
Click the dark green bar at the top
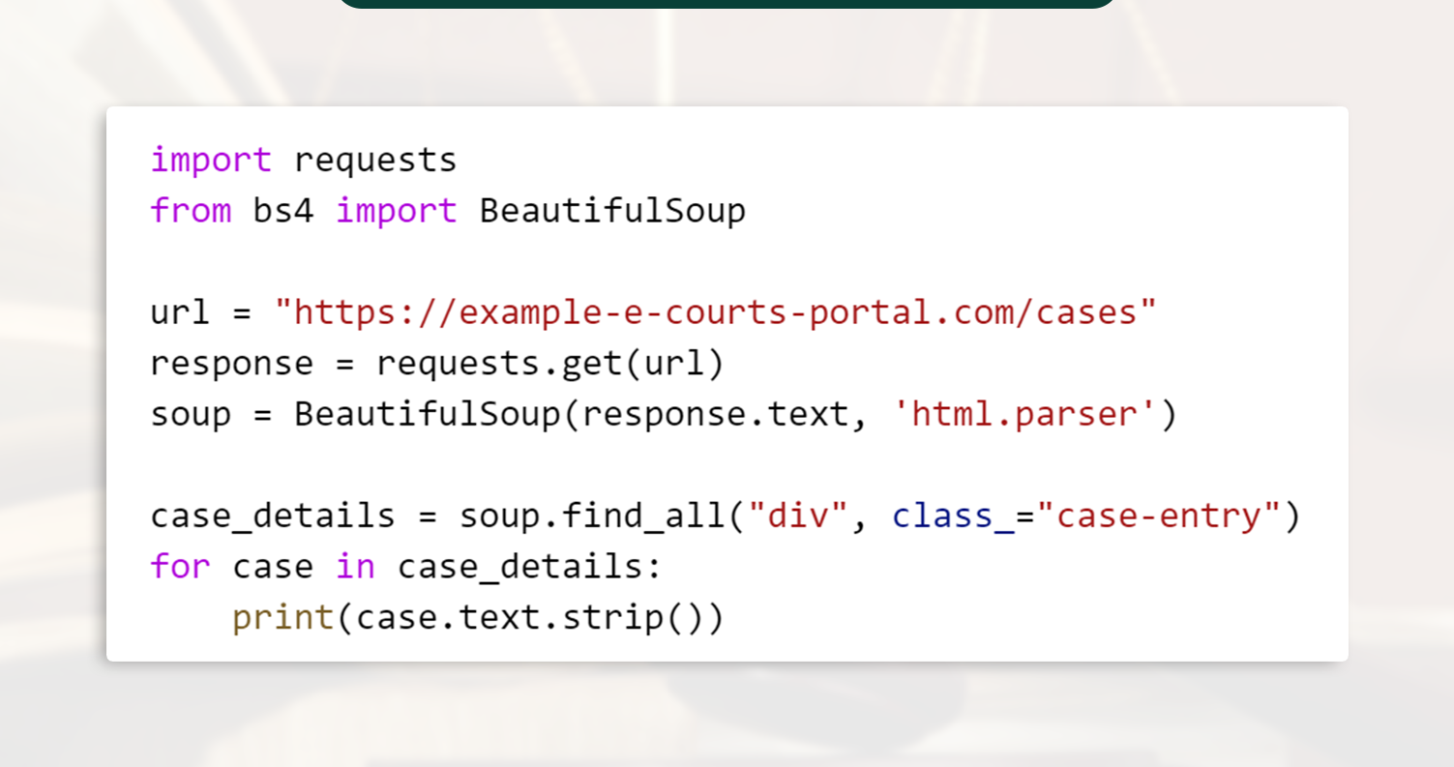726,4
